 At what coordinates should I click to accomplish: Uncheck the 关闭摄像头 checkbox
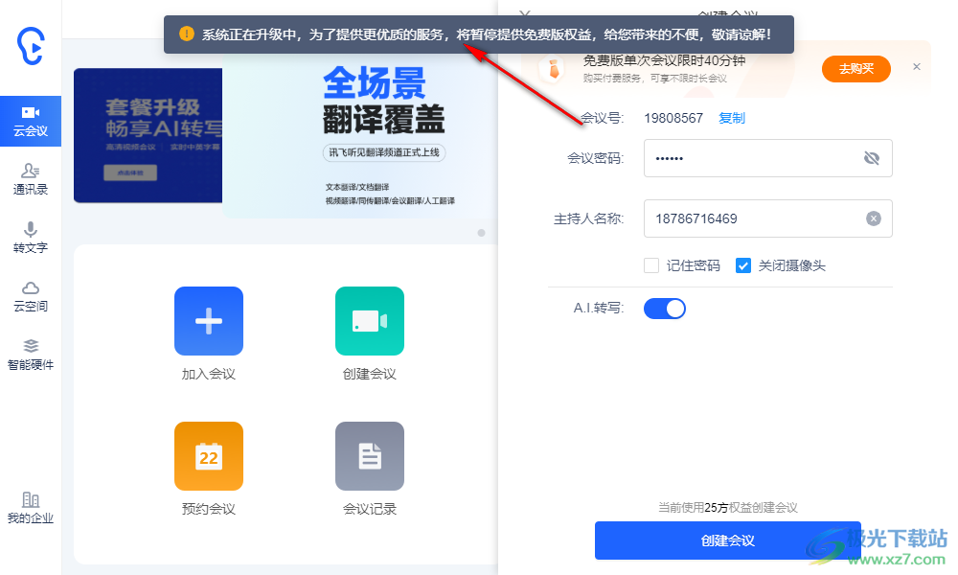tap(743, 265)
